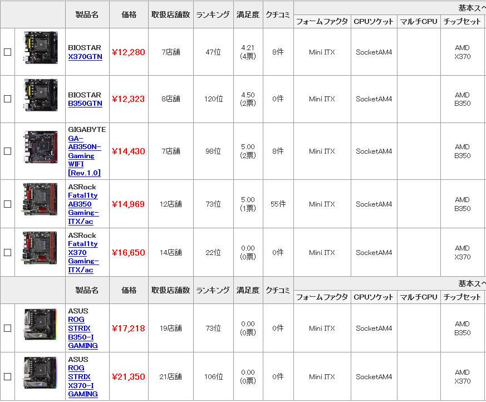Image resolution: width=486 pixels, height=402 pixels.
Task: Click the top 価格 column header
Action: [129, 14]
